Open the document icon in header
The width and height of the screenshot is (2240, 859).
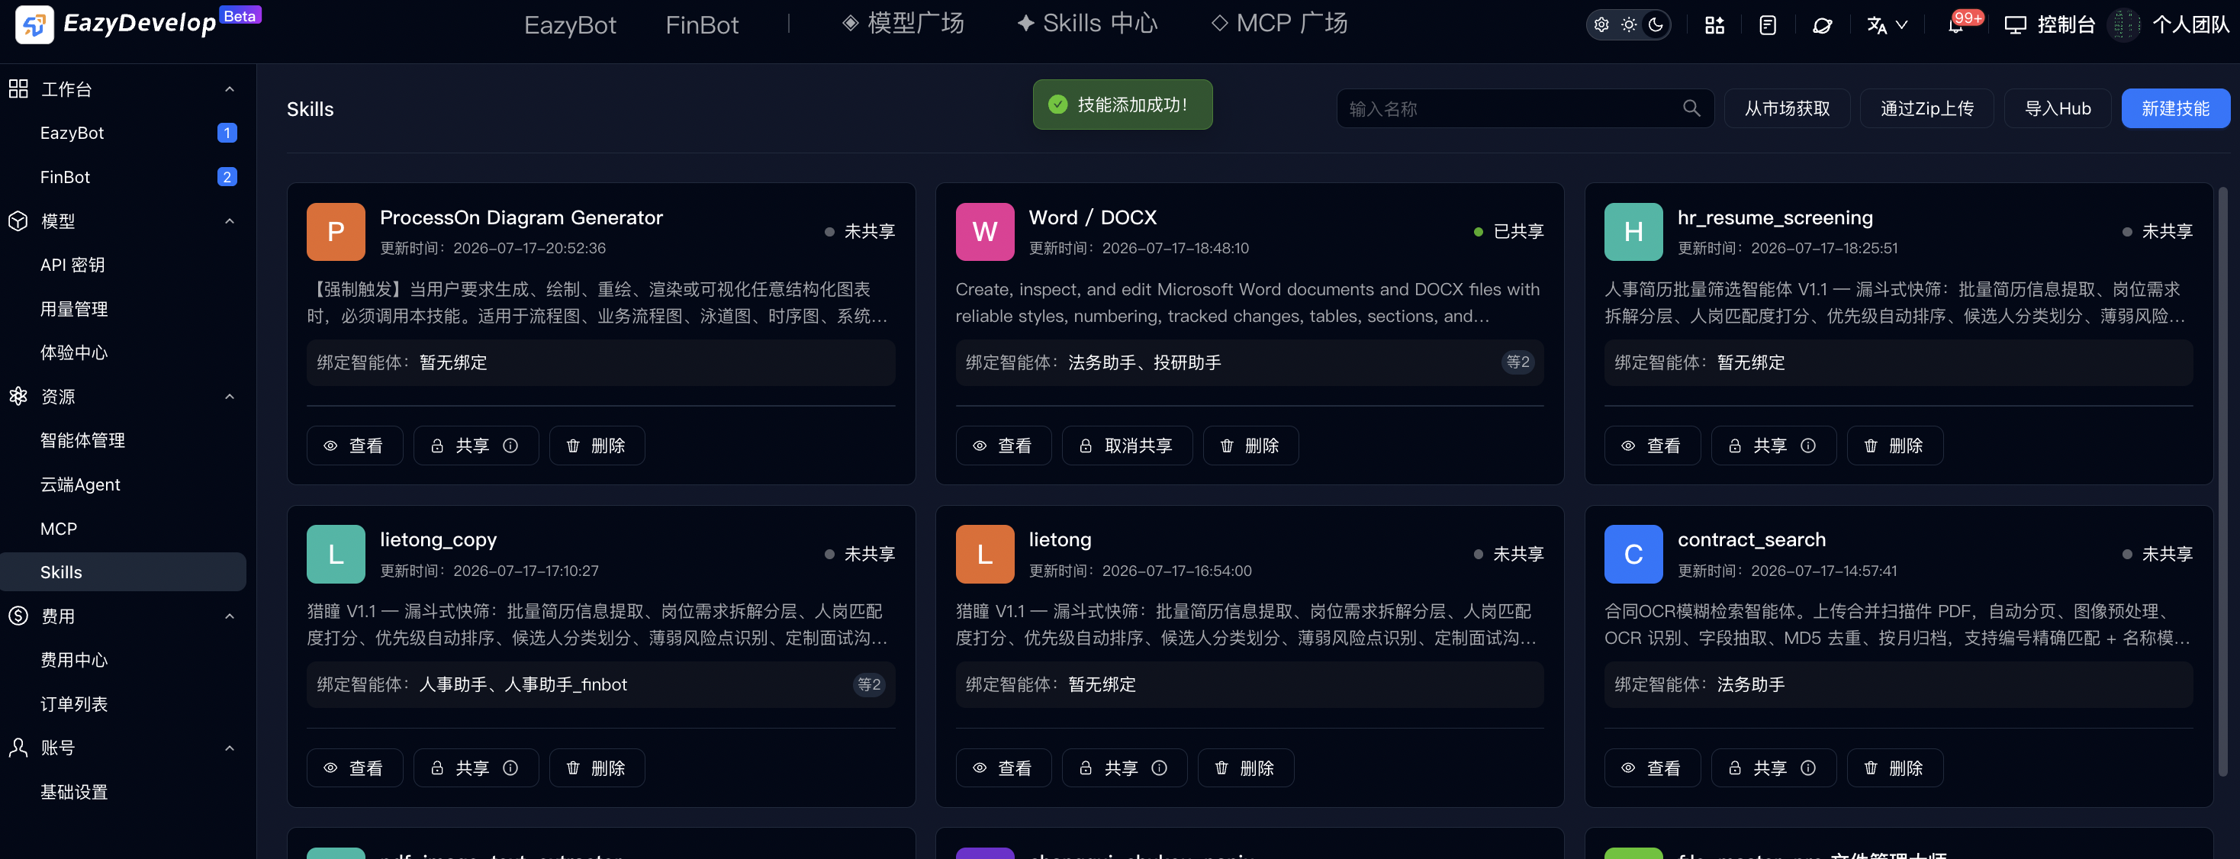click(1768, 25)
